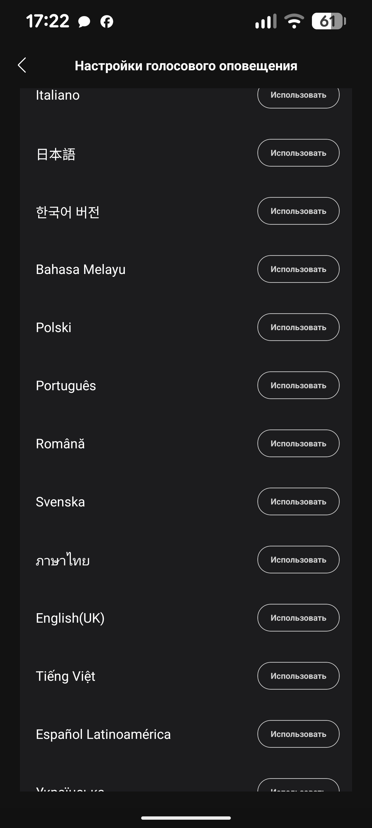Apply the Thai ภาษาไทย voice

tap(298, 560)
